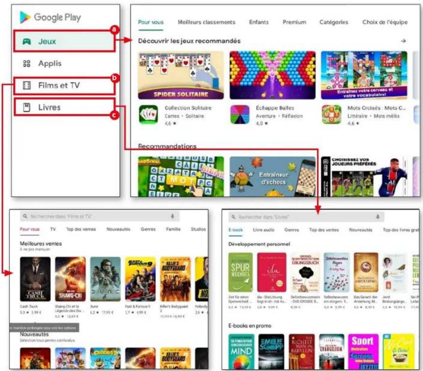This screenshot has width=423, height=371.
Task: Open the Entraîneur d'échecs banner
Action: [x=272, y=177]
